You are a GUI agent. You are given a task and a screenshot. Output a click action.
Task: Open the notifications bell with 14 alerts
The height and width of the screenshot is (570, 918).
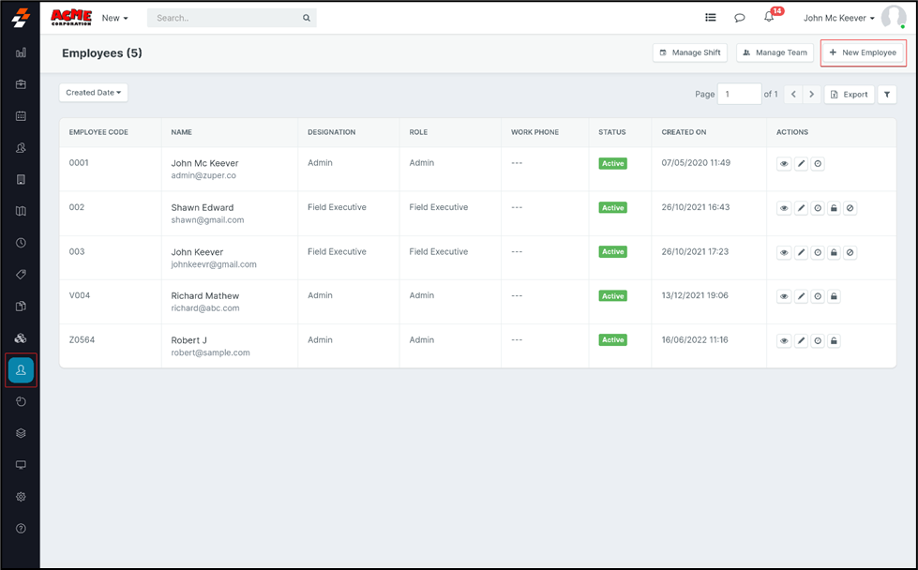(x=769, y=18)
